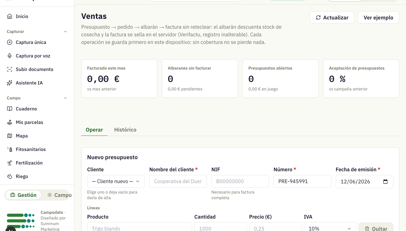Click the trash icon on Quitar
This screenshot has height=231, width=406.
click(x=367, y=229)
